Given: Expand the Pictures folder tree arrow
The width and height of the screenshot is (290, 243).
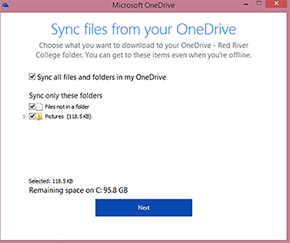Looking at the screenshot, I should pyautogui.click(x=24, y=116).
